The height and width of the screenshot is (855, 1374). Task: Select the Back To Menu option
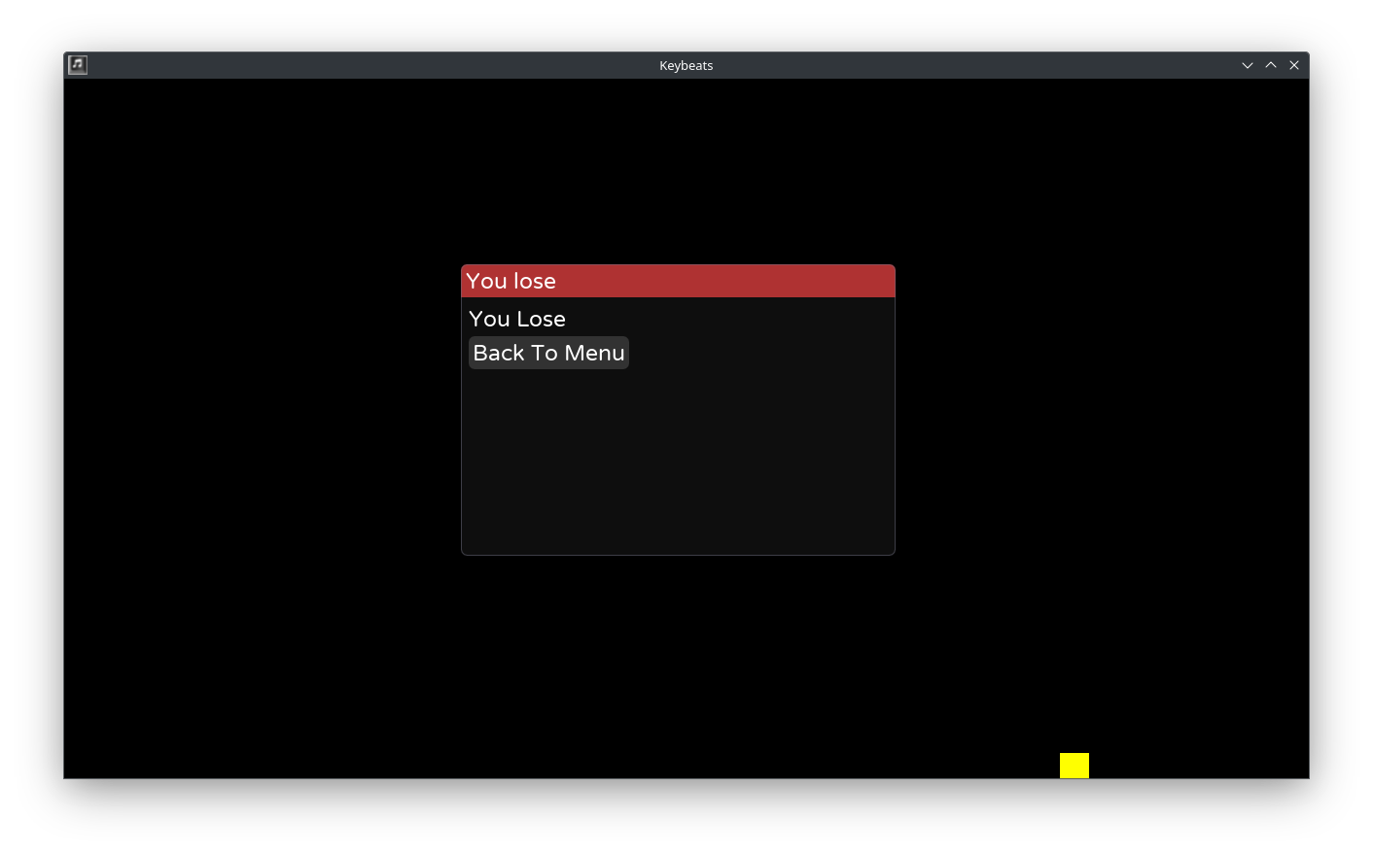point(548,353)
